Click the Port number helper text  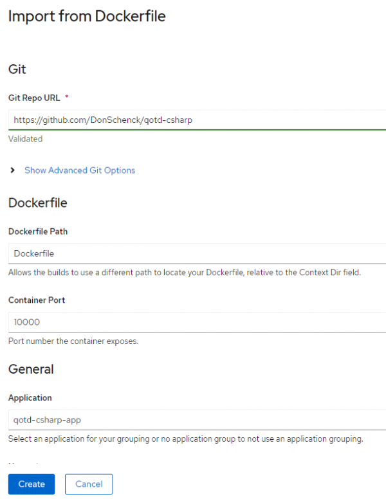[x=73, y=341]
